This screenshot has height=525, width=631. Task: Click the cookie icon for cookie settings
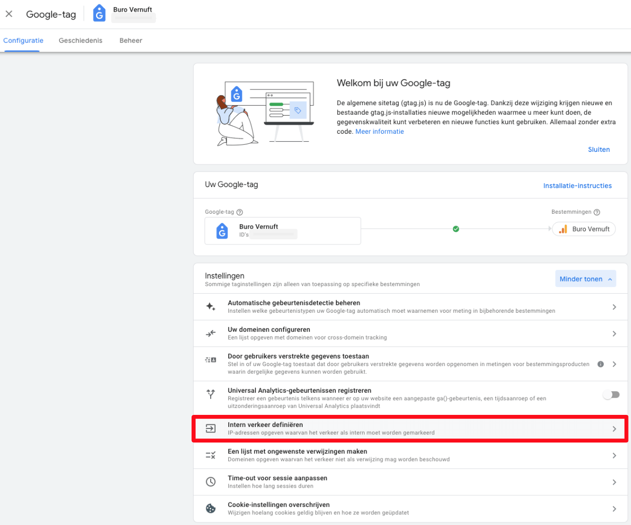[x=211, y=508]
